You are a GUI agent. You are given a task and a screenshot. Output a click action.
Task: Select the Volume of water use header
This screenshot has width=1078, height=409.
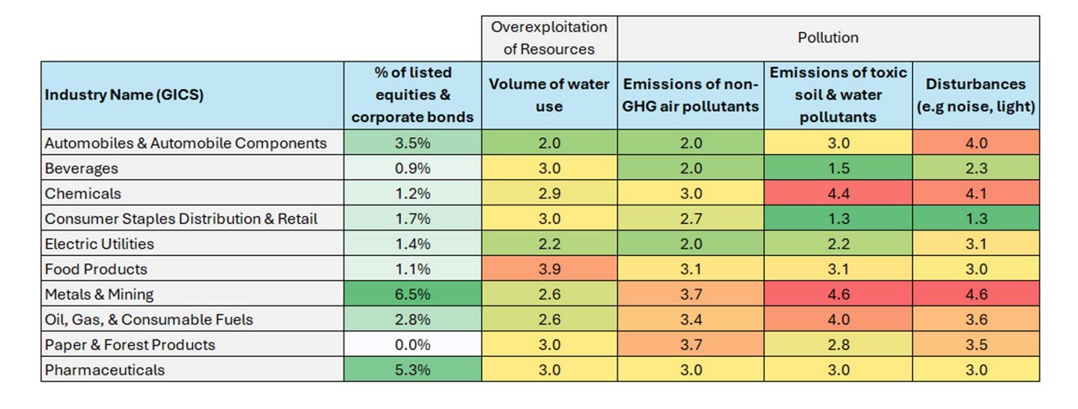pos(549,95)
